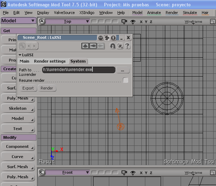This screenshot has width=216, height=186.
Task: Click the keyhole lock icon in title bar
Action: [113, 38]
